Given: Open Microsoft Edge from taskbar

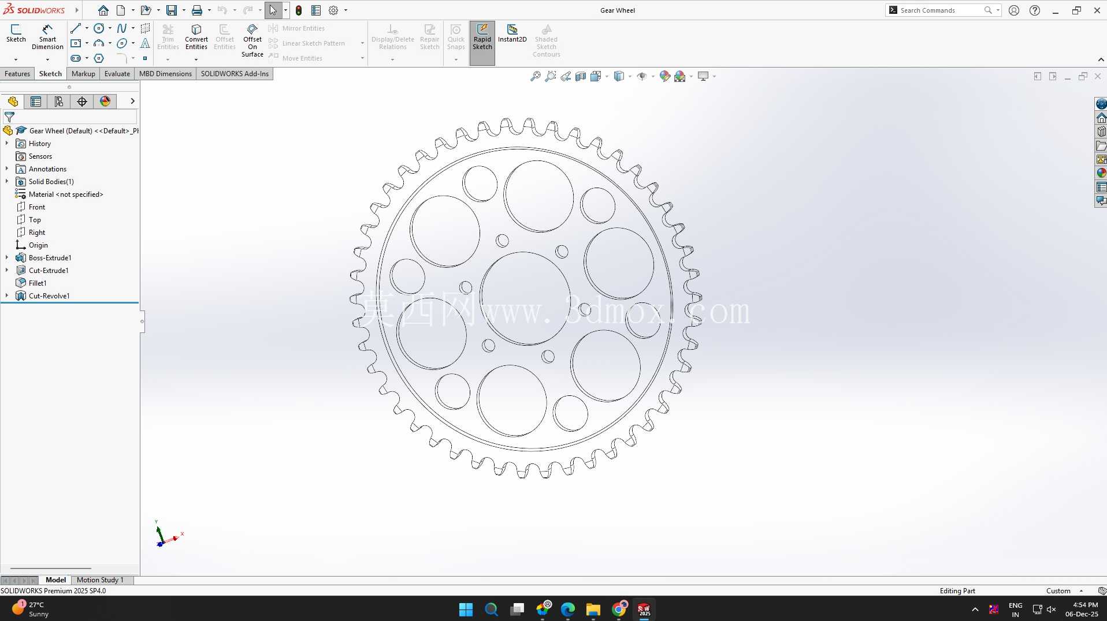Looking at the screenshot, I should pyautogui.click(x=568, y=609).
